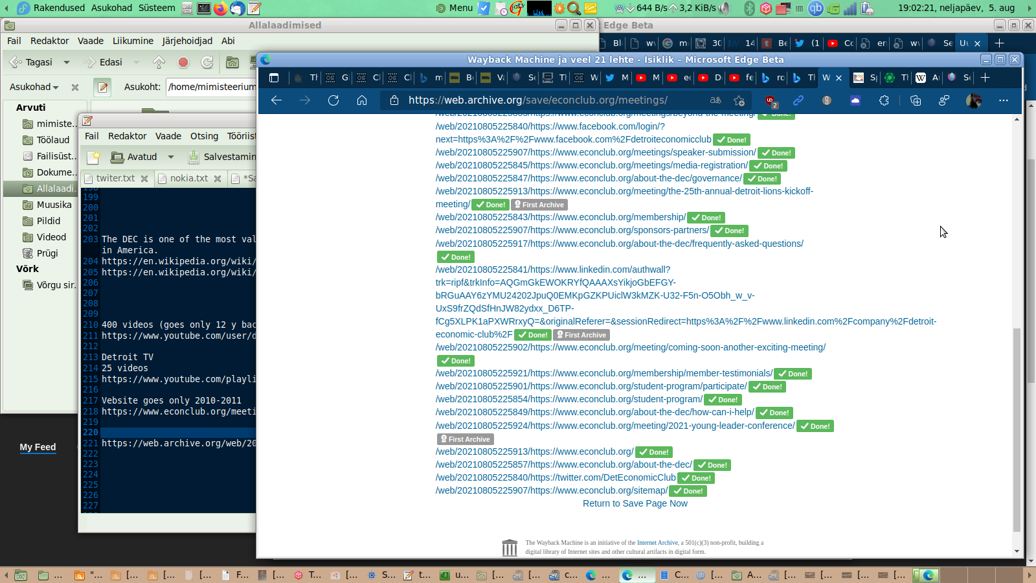Open the Järjehoidjad menu in the file manager
Screen dimensions: 1036x583
pos(187,41)
